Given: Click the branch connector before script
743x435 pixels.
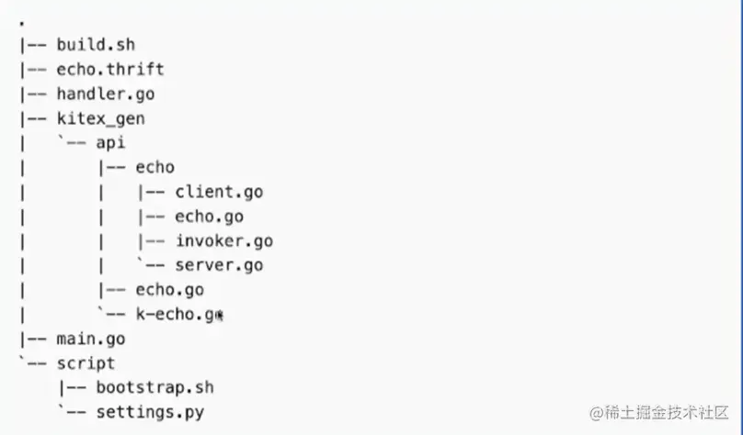Looking at the screenshot, I should 33,363.
